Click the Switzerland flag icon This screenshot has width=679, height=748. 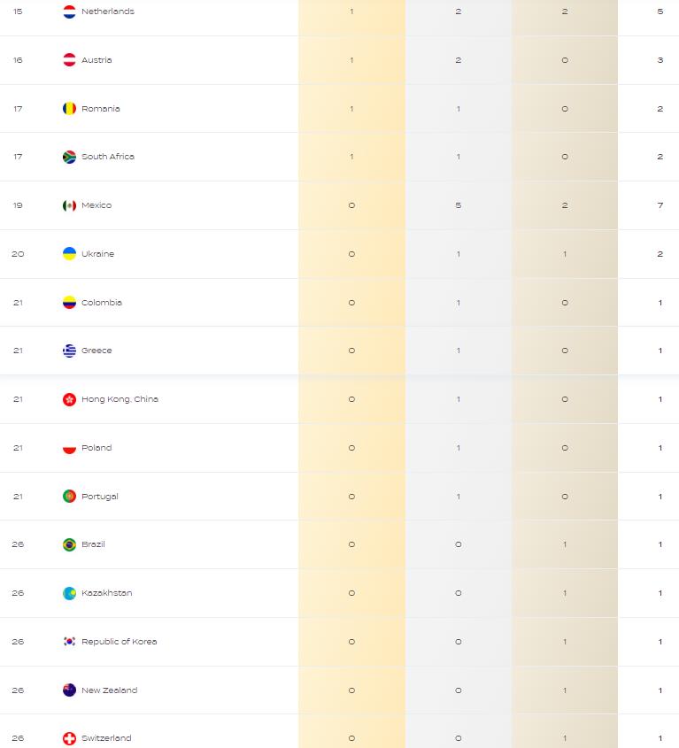click(x=69, y=738)
